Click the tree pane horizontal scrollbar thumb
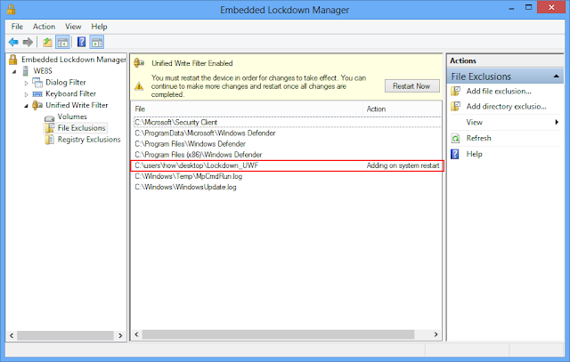This screenshot has height=362, width=570. click(x=65, y=335)
